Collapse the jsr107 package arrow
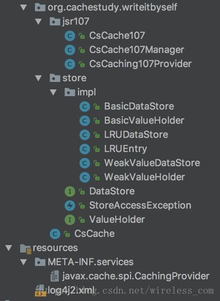The image size is (220, 301). [x=39, y=22]
